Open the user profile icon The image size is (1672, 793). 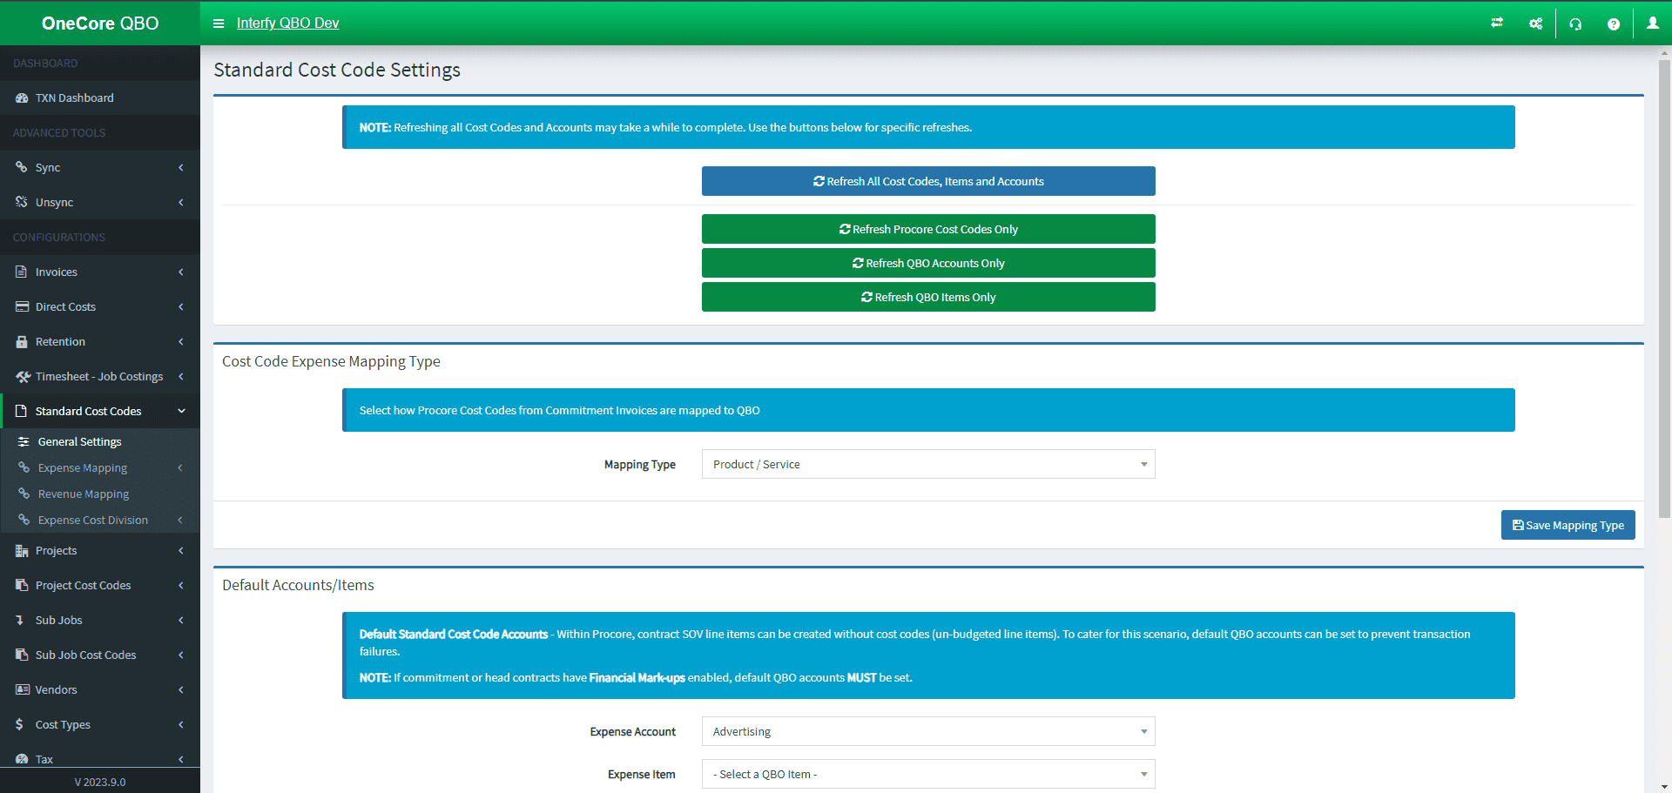pos(1652,24)
